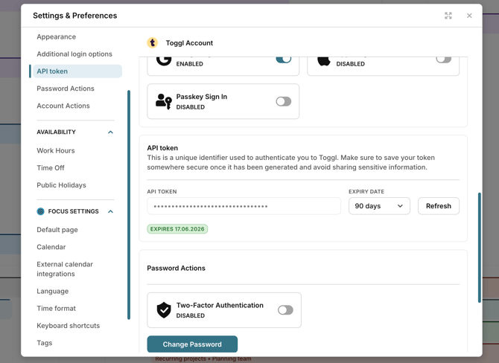Click the main content vertical scrollbar

click(479, 247)
